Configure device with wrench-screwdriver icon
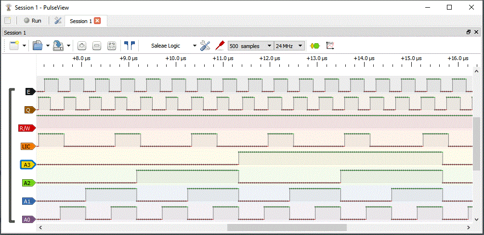 tap(206, 46)
